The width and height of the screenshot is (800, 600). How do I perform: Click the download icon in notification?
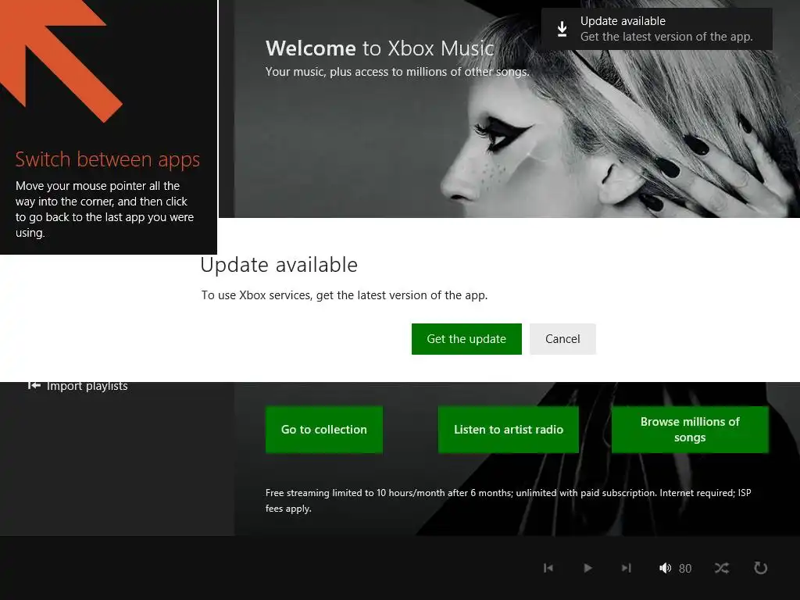coord(562,29)
